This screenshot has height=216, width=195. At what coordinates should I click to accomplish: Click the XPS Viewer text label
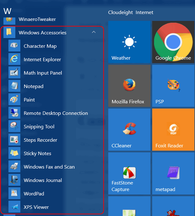click(x=36, y=207)
